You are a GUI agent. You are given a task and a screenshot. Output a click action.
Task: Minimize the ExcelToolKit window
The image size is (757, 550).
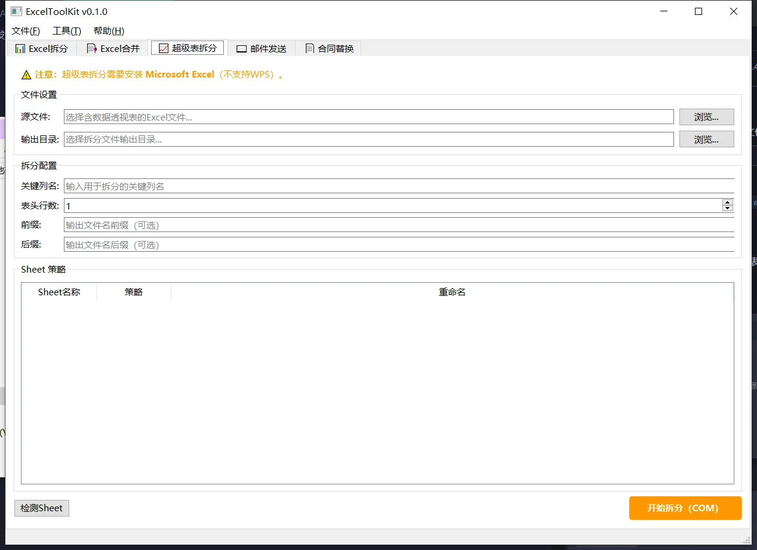click(x=663, y=11)
